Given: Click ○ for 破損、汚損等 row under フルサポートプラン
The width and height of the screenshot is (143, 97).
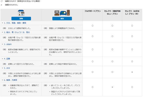Looking at the screenshot, I should click(93, 87).
